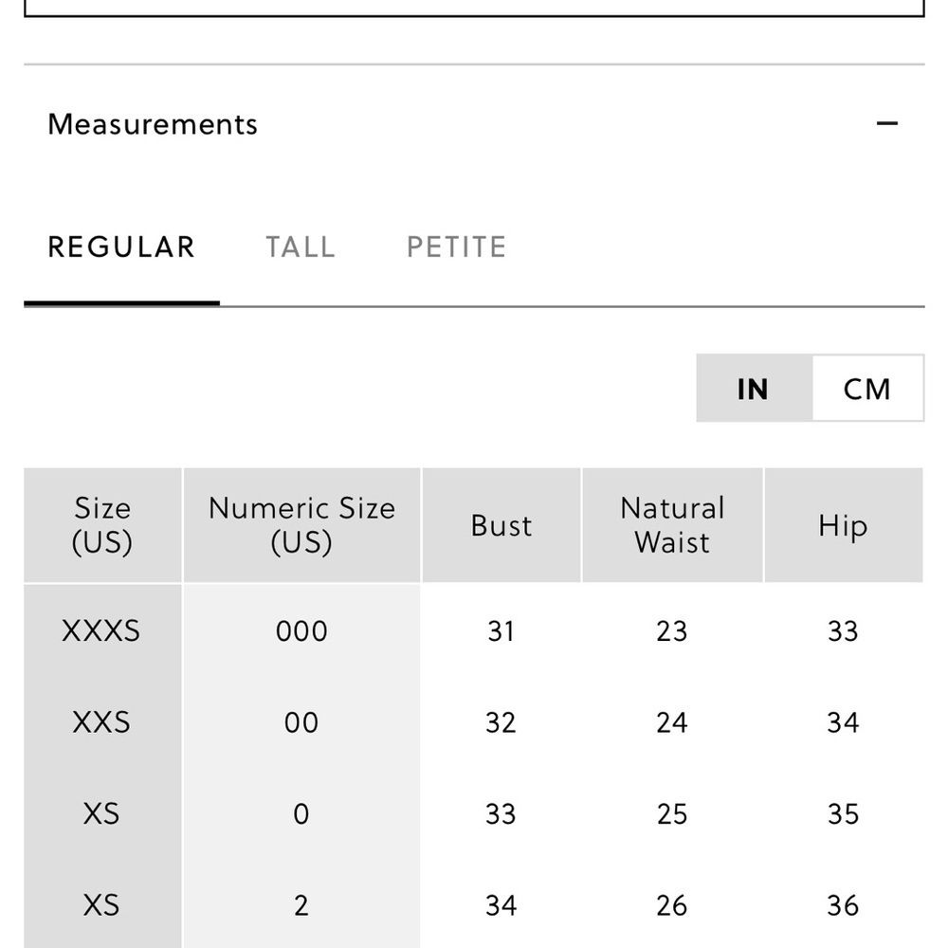The height and width of the screenshot is (948, 948).
Task: Select numeric size 000 cell
Action: pyautogui.click(x=301, y=631)
